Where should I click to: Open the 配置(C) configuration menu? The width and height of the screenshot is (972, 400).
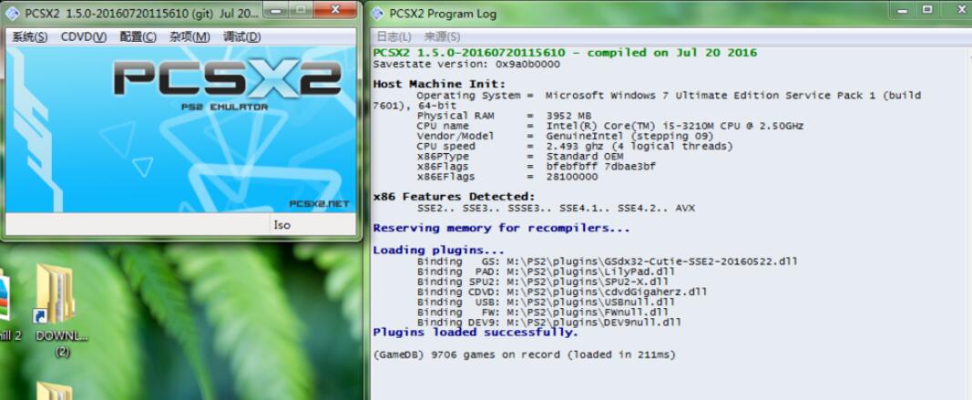(138, 37)
